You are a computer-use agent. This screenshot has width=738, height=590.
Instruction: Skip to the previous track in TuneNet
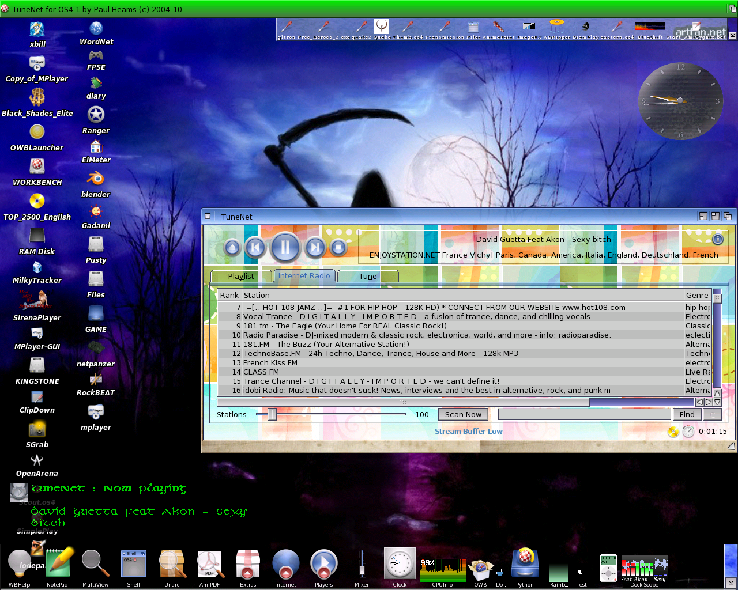point(255,248)
